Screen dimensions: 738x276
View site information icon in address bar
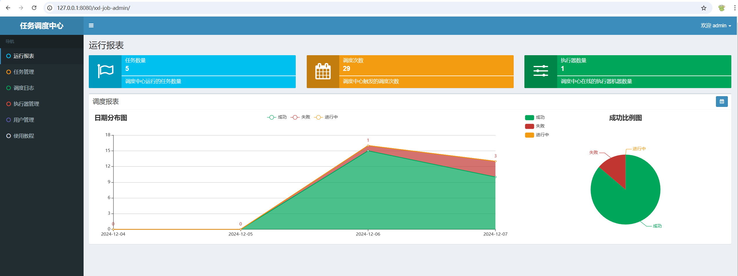point(50,8)
